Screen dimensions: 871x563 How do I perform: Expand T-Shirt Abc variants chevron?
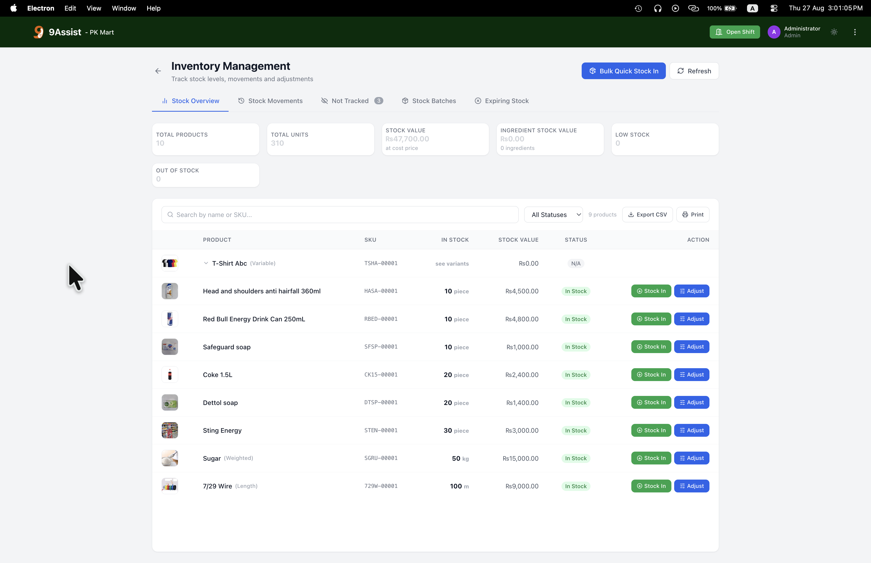[206, 263]
